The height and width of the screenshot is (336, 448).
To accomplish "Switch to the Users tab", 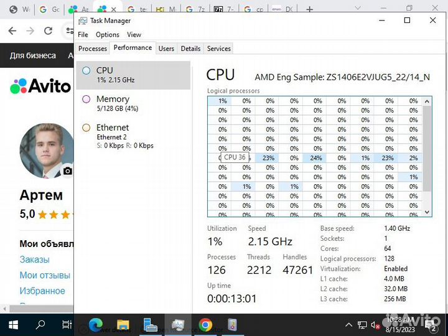I will tap(166, 49).
